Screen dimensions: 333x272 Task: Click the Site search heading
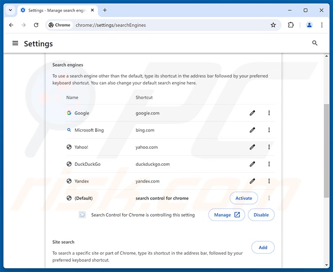63,242
